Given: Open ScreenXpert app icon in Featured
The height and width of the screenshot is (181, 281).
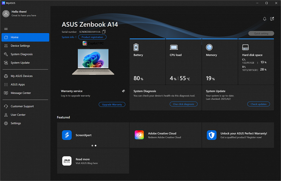Looking at the screenshot, I should pyautogui.click(x=67, y=135).
